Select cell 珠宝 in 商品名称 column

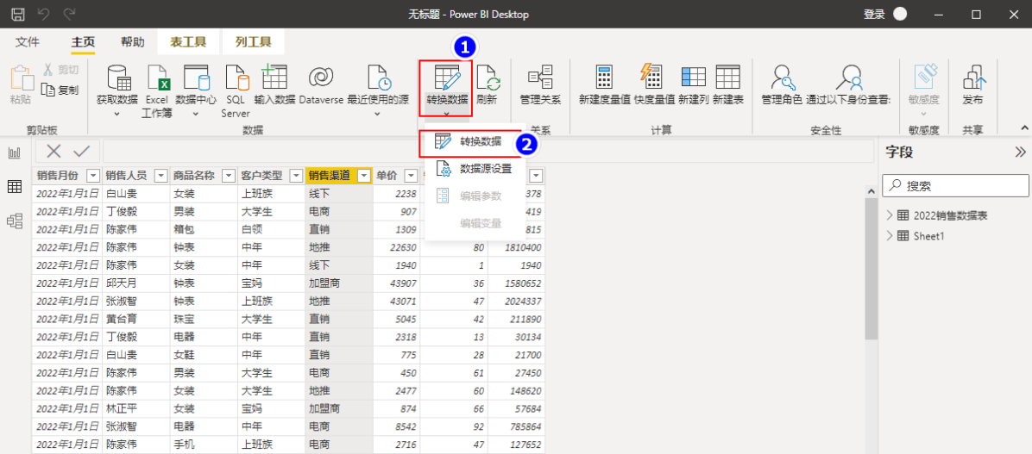coord(204,319)
